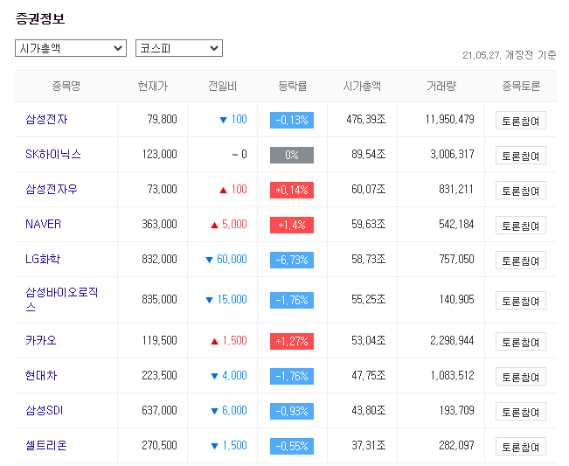The height and width of the screenshot is (466, 569).
Task: Open the 삼성SDI stock link
Action: pyautogui.click(x=45, y=410)
